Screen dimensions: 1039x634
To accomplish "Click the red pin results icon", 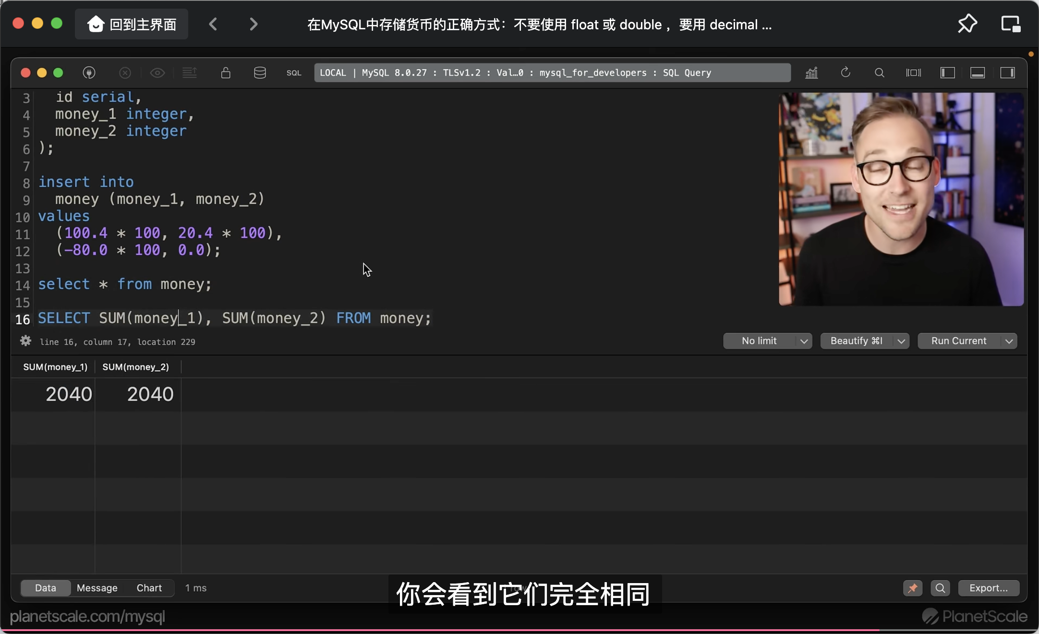I will coord(913,588).
